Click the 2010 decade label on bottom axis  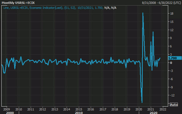pyautogui.click(x=79, y=112)
